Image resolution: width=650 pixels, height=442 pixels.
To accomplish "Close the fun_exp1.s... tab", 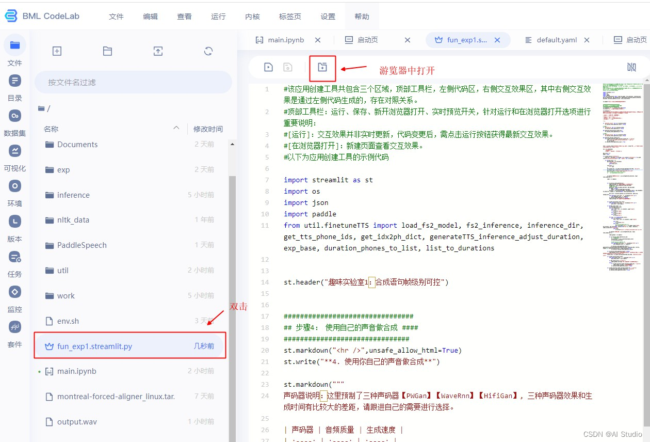I will click(497, 40).
